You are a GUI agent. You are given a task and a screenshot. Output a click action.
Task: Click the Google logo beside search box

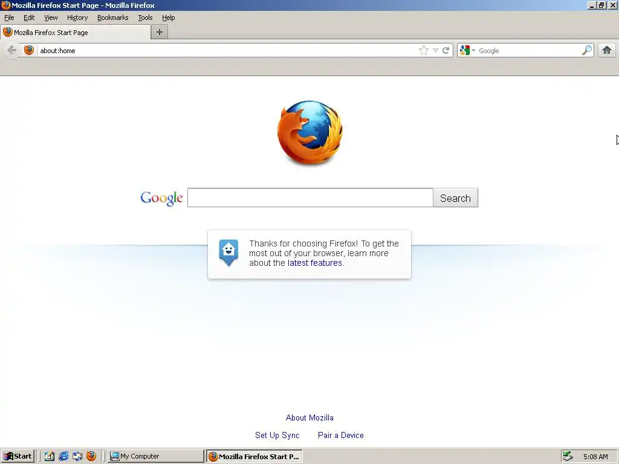(161, 198)
